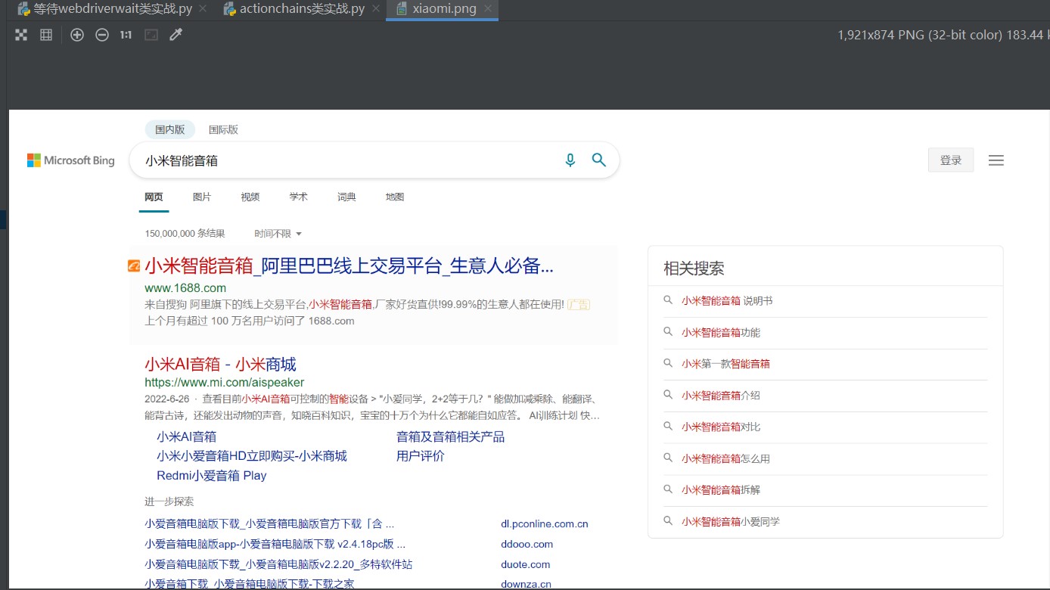The image size is (1050, 590).
Task: Open the 图片 results tab
Action: (x=202, y=197)
